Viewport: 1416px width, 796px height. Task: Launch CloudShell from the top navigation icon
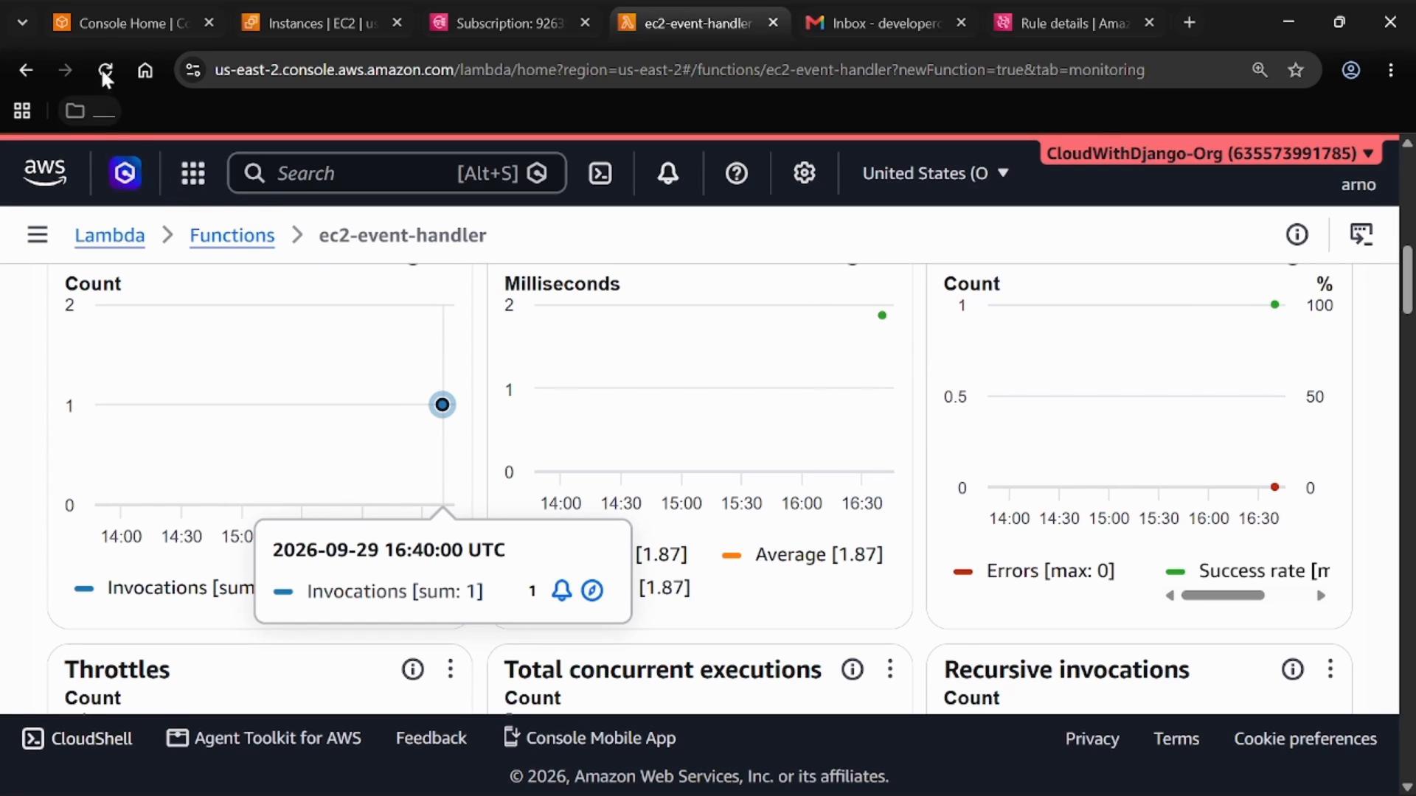click(600, 173)
